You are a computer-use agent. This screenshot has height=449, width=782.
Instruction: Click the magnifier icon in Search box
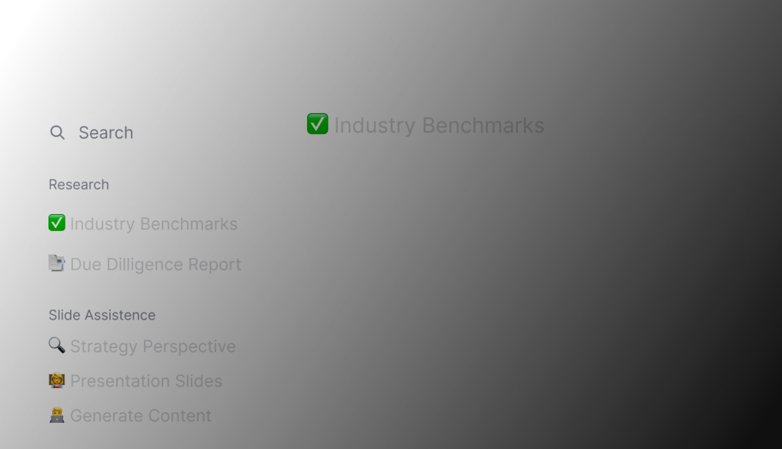pyautogui.click(x=57, y=132)
